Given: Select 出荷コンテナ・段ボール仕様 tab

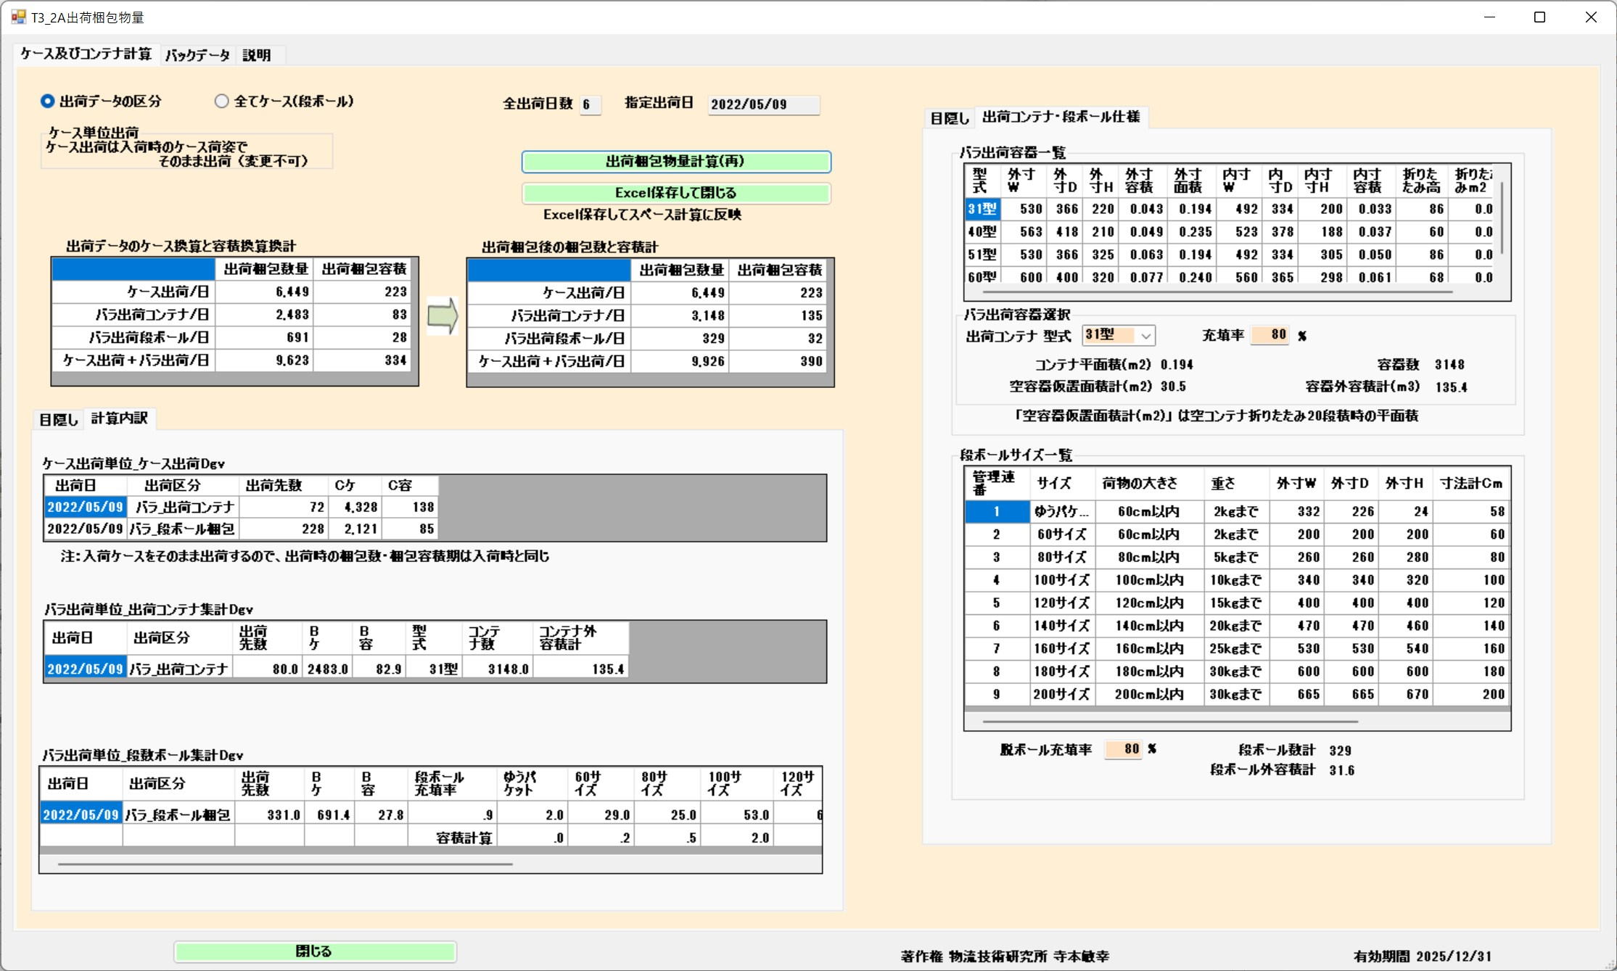Looking at the screenshot, I should pos(1061,117).
